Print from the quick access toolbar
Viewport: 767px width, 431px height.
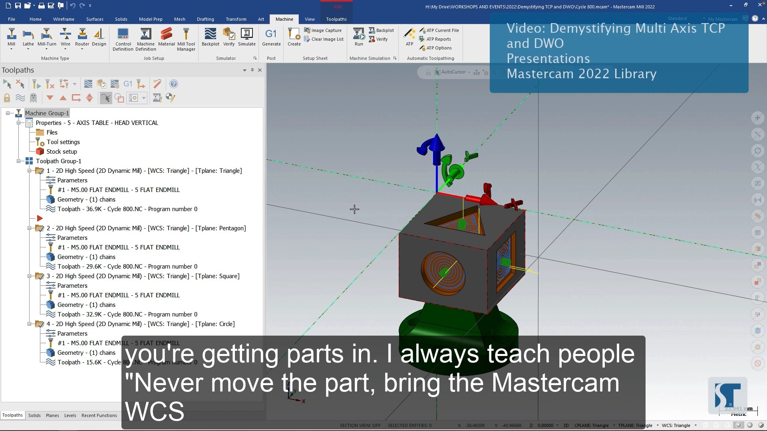[x=42, y=6]
